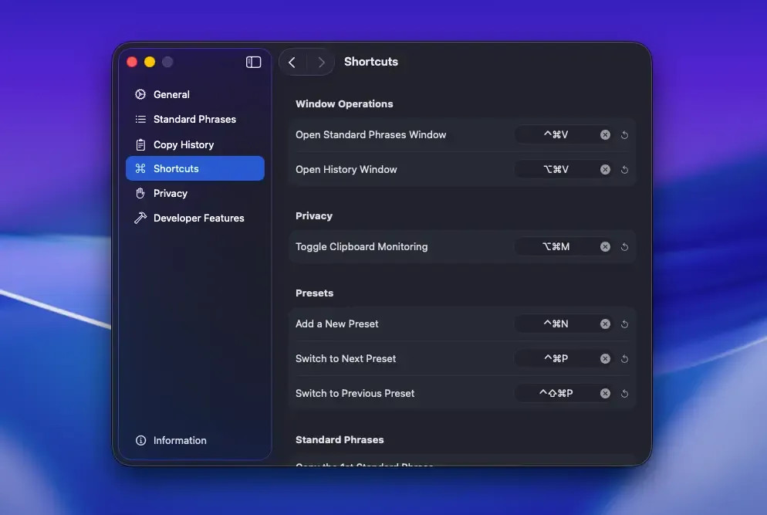Image resolution: width=767 pixels, height=515 pixels.
Task: Reset shortcut for Open Standard Phrases Window
Action: point(625,135)
